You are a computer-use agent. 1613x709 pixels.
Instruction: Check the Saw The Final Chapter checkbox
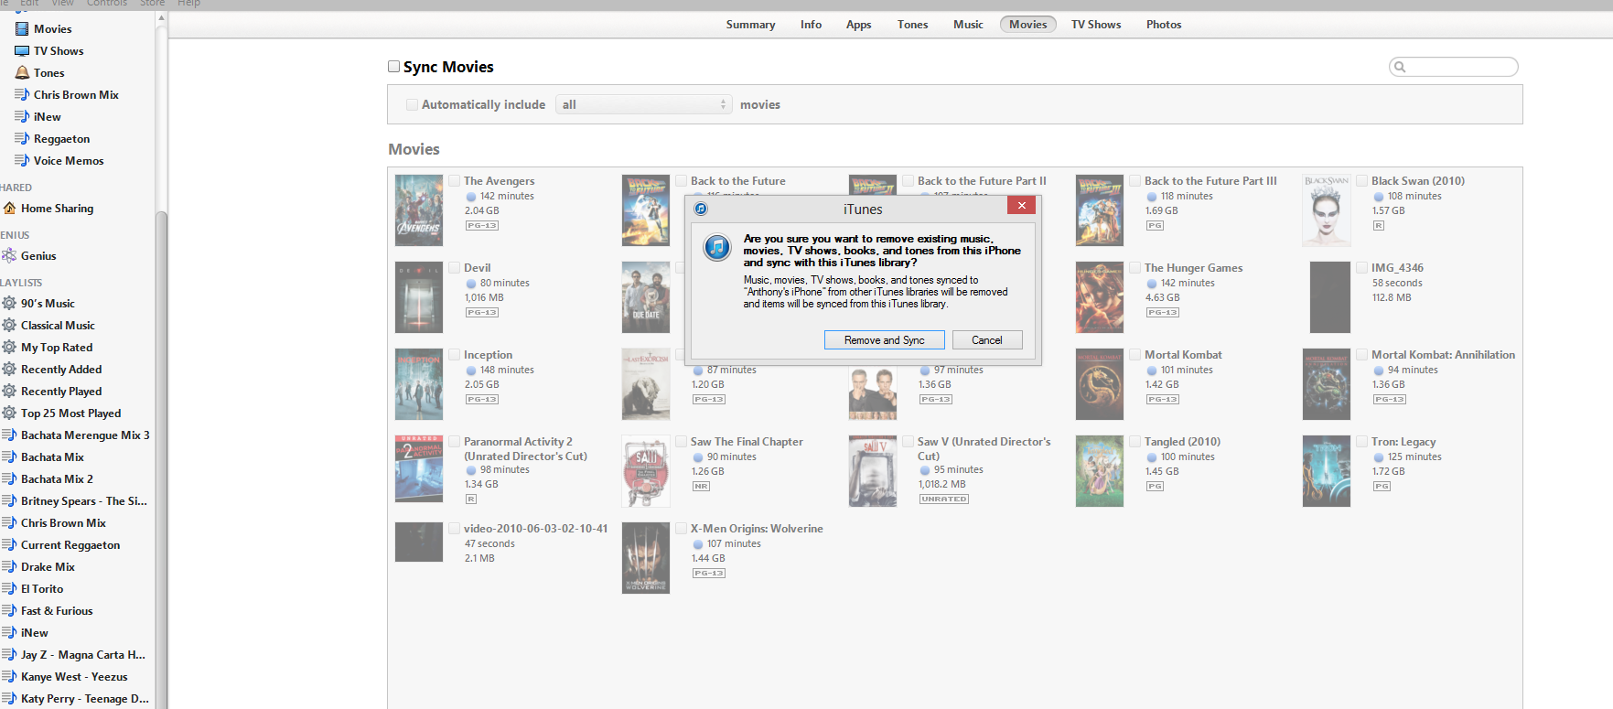point(681,442)
